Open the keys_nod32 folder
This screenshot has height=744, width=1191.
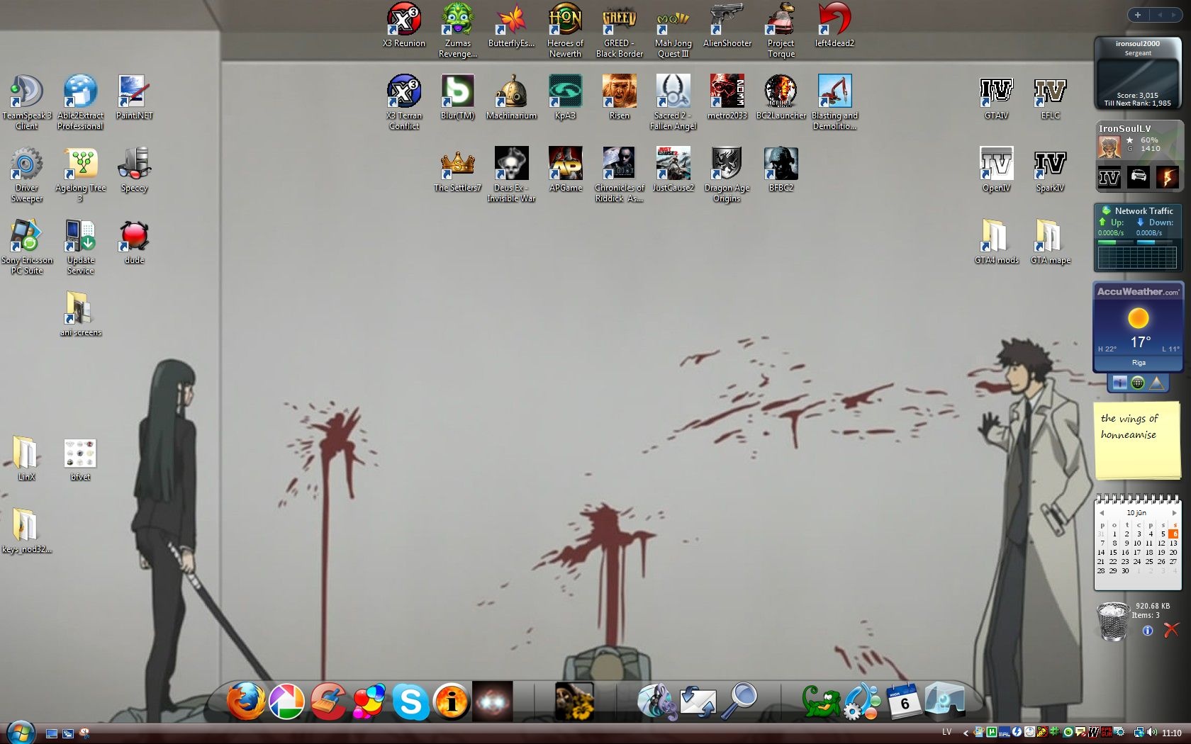click(x=26, y=531)
